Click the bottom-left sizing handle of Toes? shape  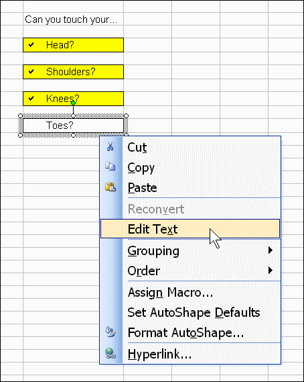point(20,135)
